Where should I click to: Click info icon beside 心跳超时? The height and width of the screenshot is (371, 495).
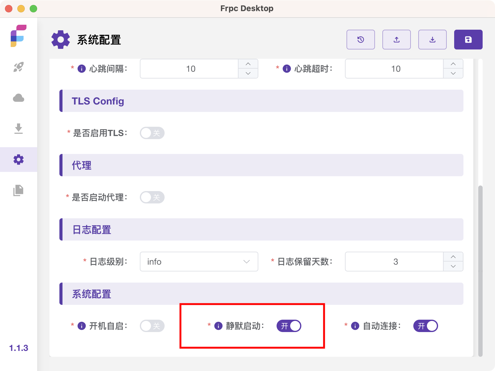(x=287, y=69)
